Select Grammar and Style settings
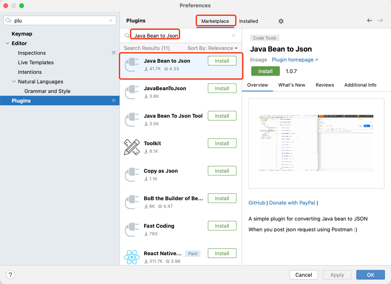Viewport: 391px width, 284px height. 47,91
